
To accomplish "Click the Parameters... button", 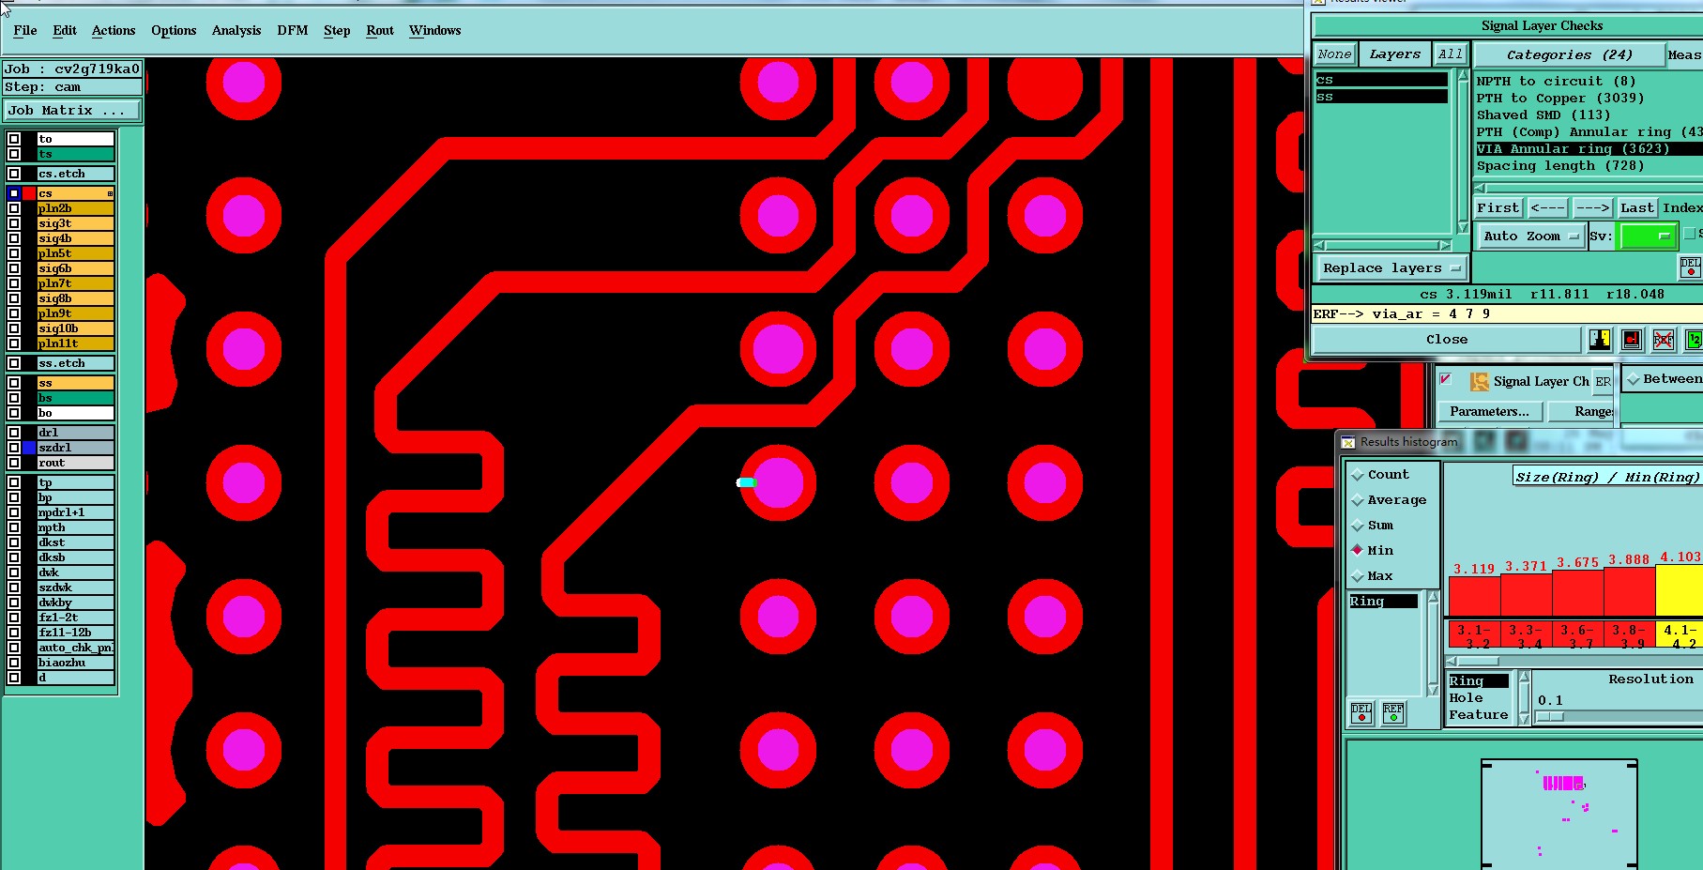I will [x=1489, y=411].
